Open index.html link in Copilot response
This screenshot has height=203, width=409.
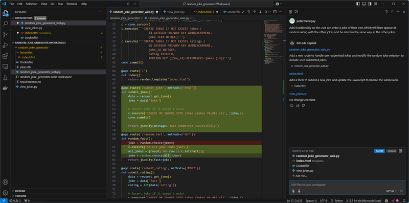(296, 74)
